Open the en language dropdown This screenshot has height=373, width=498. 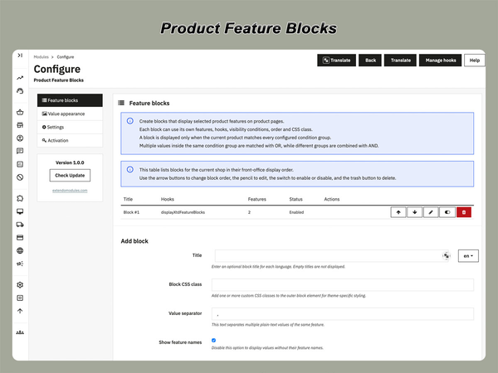coord(468,256)
